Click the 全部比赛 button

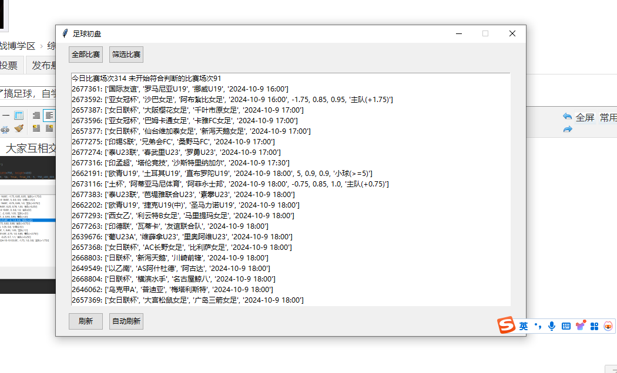coord(85,55)
